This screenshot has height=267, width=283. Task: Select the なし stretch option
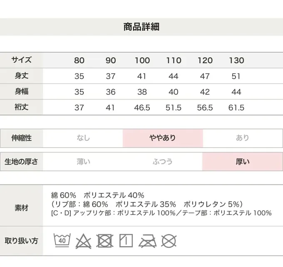[x=83, y=138]
